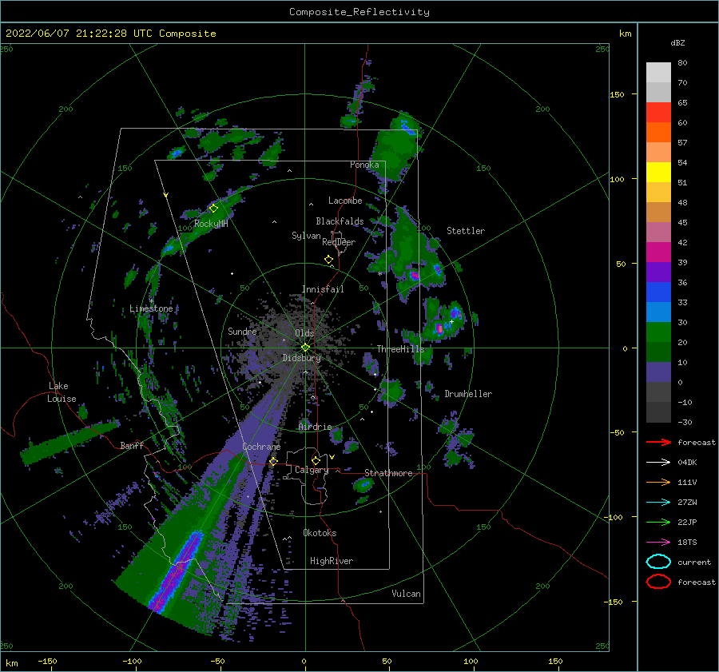Click the Ponoka label
Image resolution: width=719 pixels, height=672 pixels.
(364, 165)
